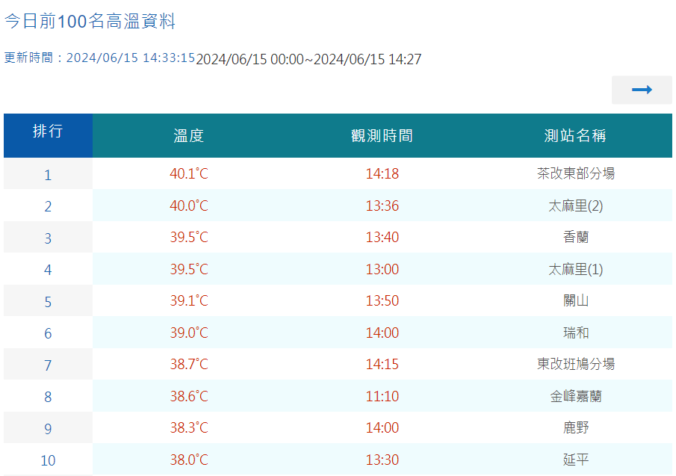
Task: Click rank number 6
Action: tap(48, 333)
